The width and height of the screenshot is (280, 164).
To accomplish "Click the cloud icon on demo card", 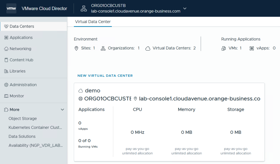I will 81,91.
